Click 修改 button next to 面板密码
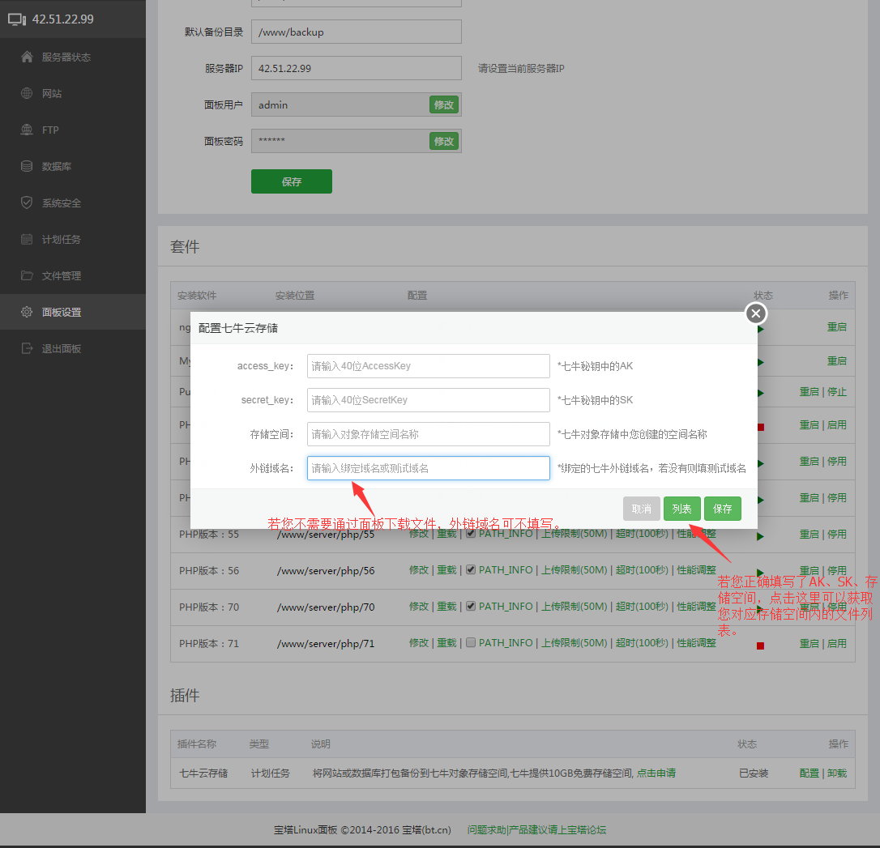The image size is (880, 848). coord(444,141)
